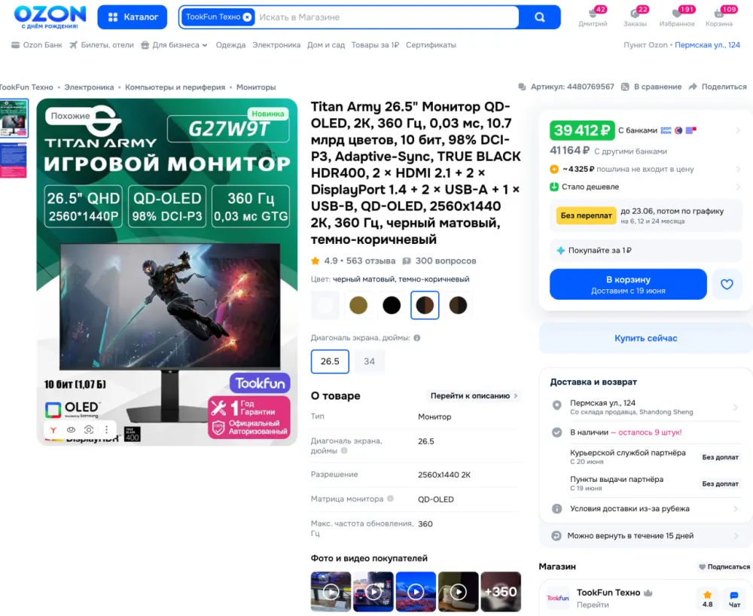The image size is (753, 616).
Task: Click В корзину button
Action: click(628, 284)
